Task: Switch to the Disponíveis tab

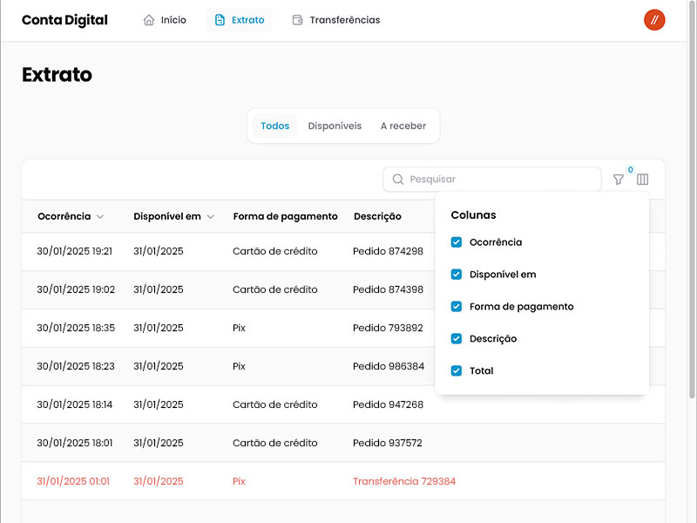Action: pyautogui.click(x=335, y=126)
